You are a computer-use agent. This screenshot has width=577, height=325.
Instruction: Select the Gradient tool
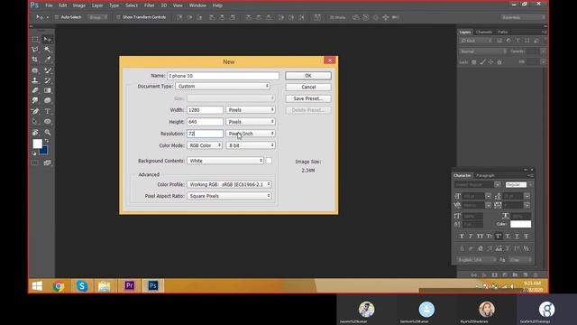coord(48,90)
